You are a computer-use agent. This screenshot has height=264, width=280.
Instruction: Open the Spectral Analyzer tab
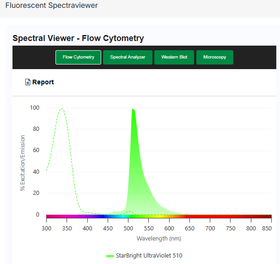point(128,57)
